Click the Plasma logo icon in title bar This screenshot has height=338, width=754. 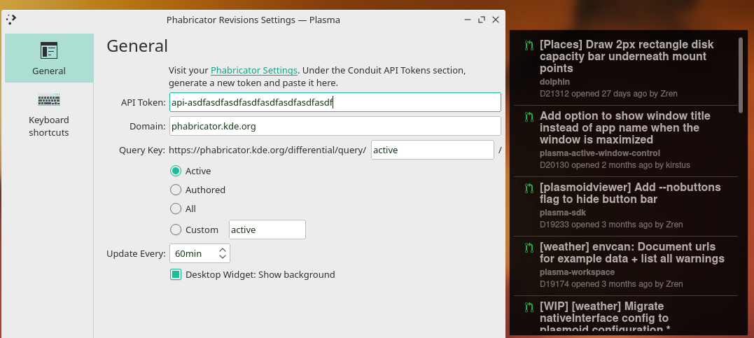11,20
